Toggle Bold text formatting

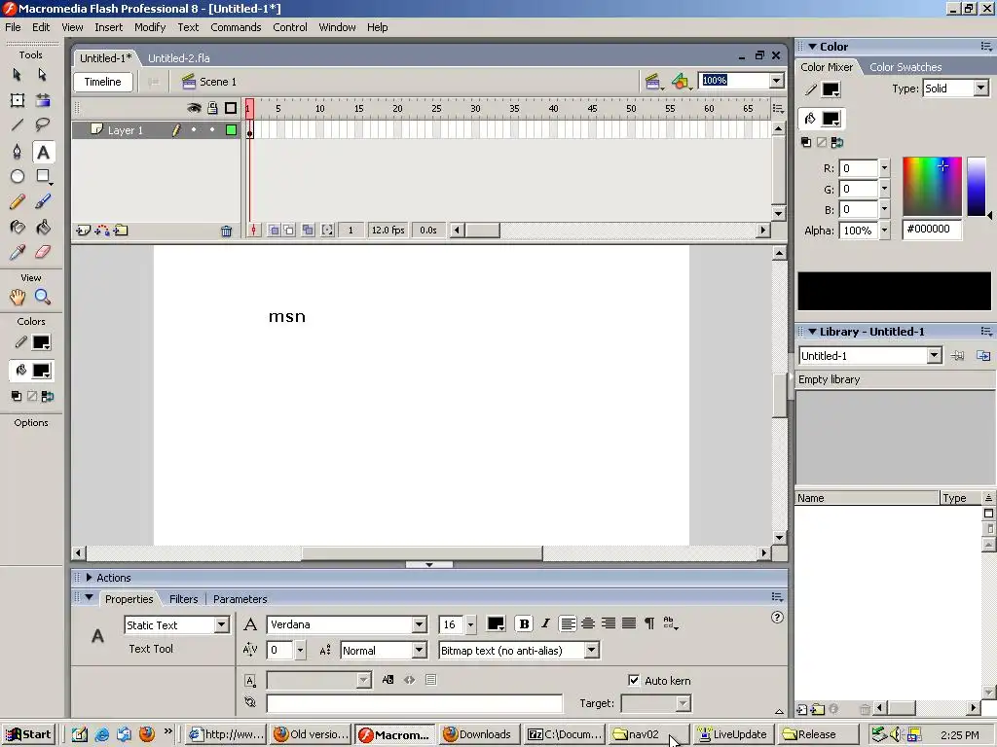[x=524, y=623]
